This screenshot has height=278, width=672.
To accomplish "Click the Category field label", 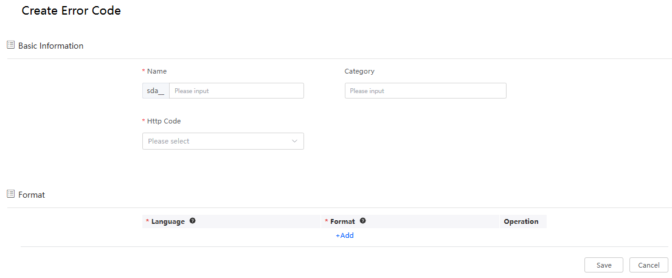I will [359, 71].
